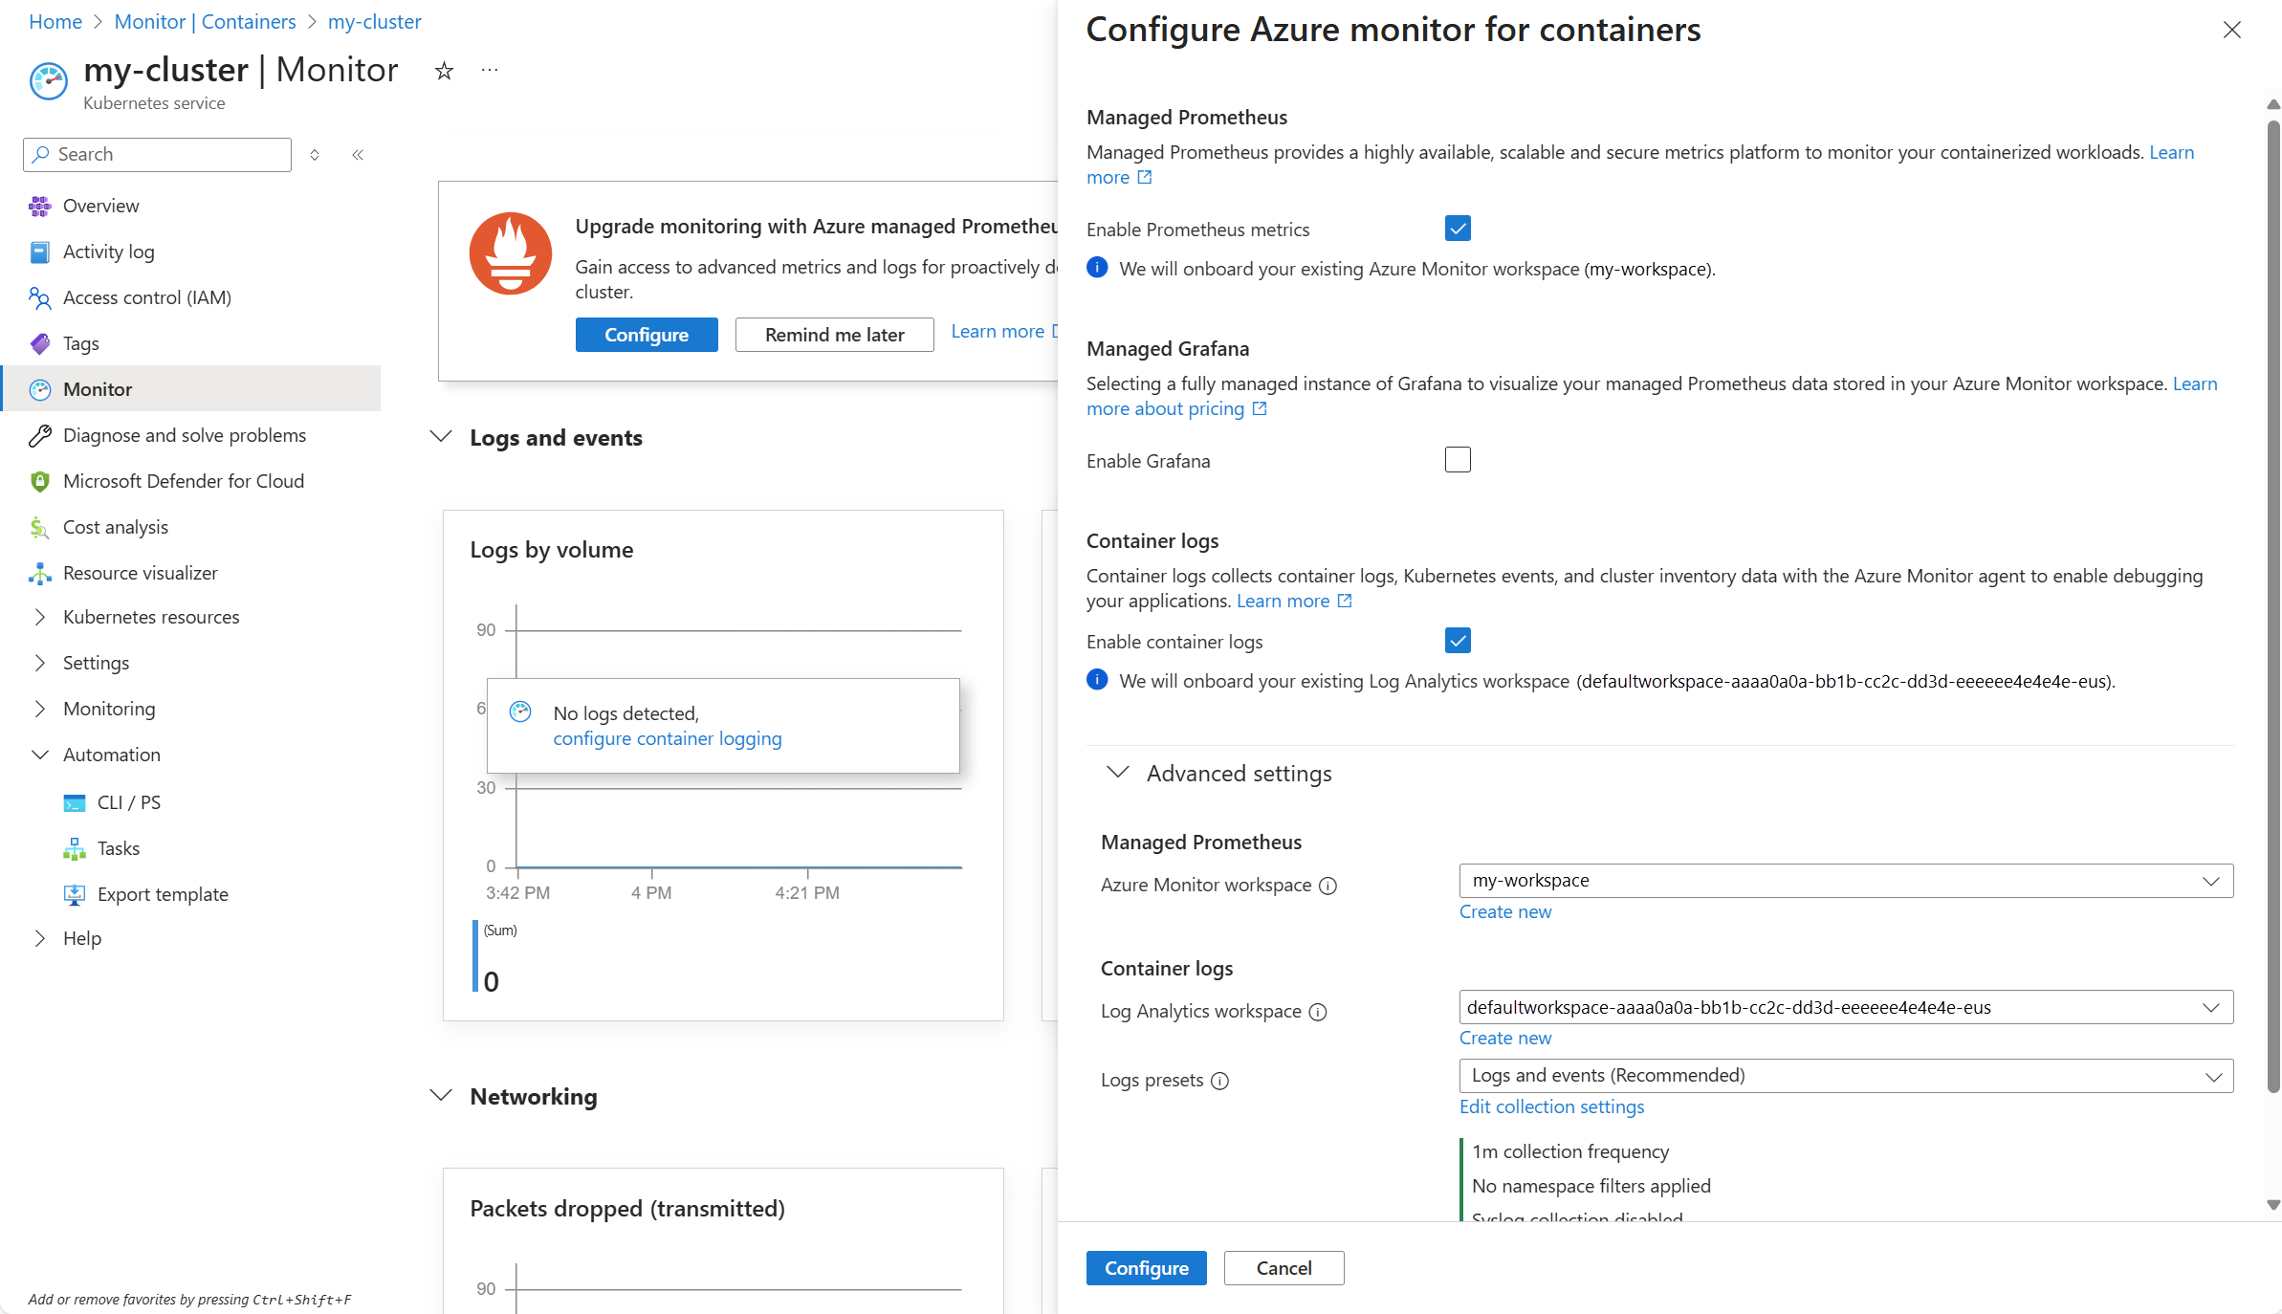
Task: Uncheck Enable Prometheus metrics checkbox
Action: (x=1458, y=229)
